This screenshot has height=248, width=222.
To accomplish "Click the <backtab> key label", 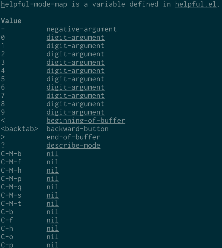I will click(x=20, y=129).
